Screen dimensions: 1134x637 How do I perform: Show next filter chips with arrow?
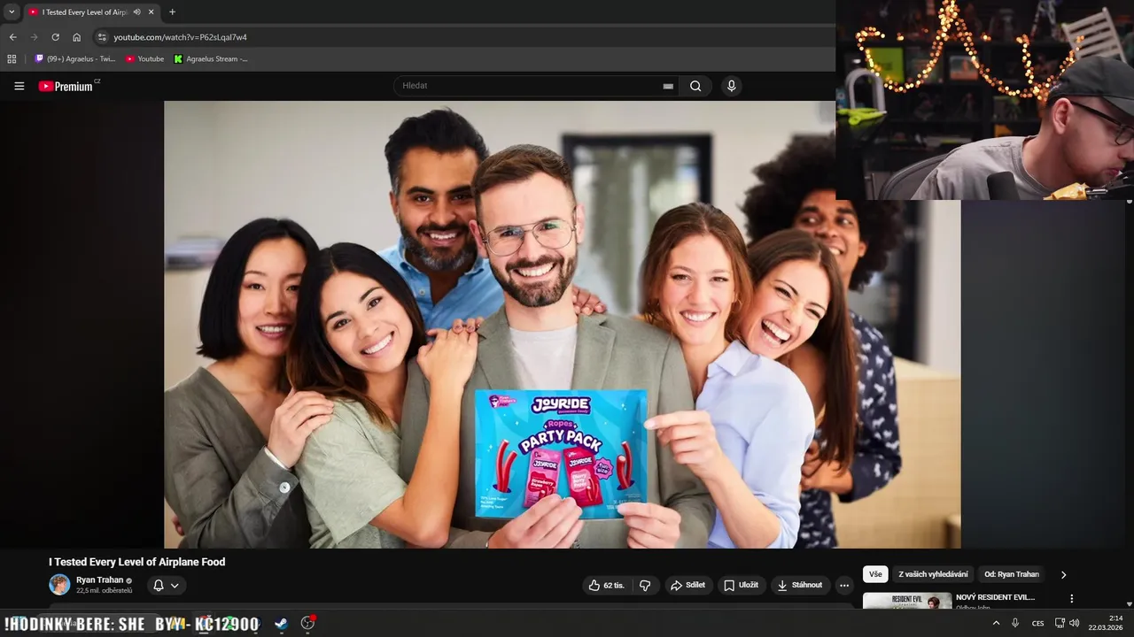tap(1063, 574)
